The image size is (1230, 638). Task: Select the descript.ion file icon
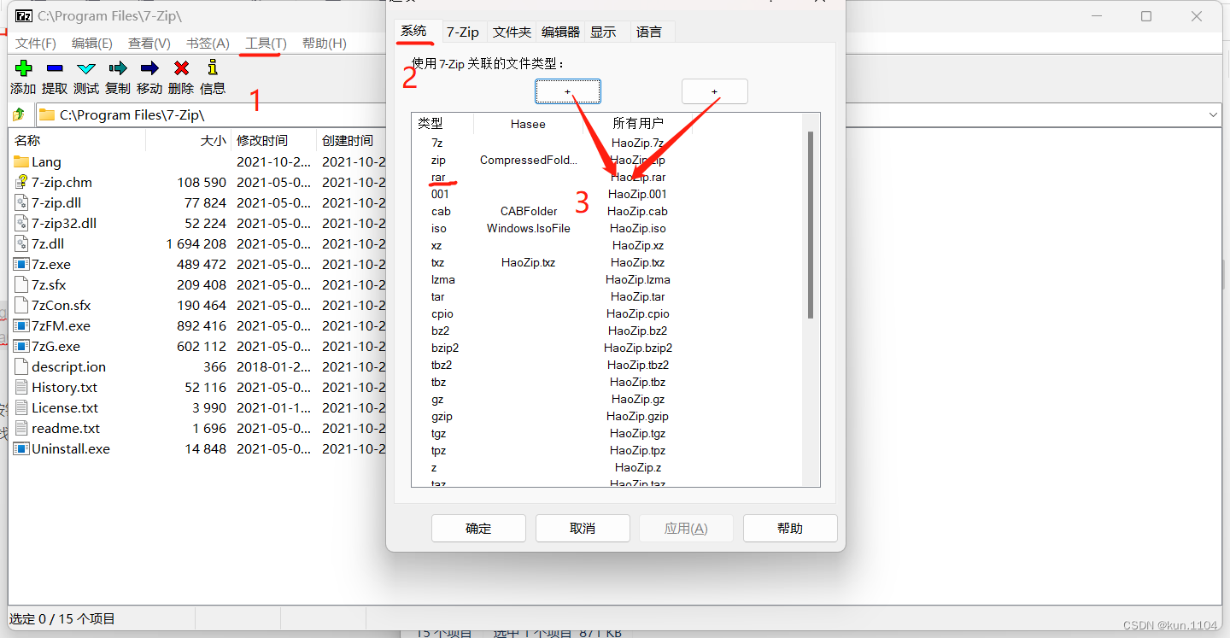[21, 366]
